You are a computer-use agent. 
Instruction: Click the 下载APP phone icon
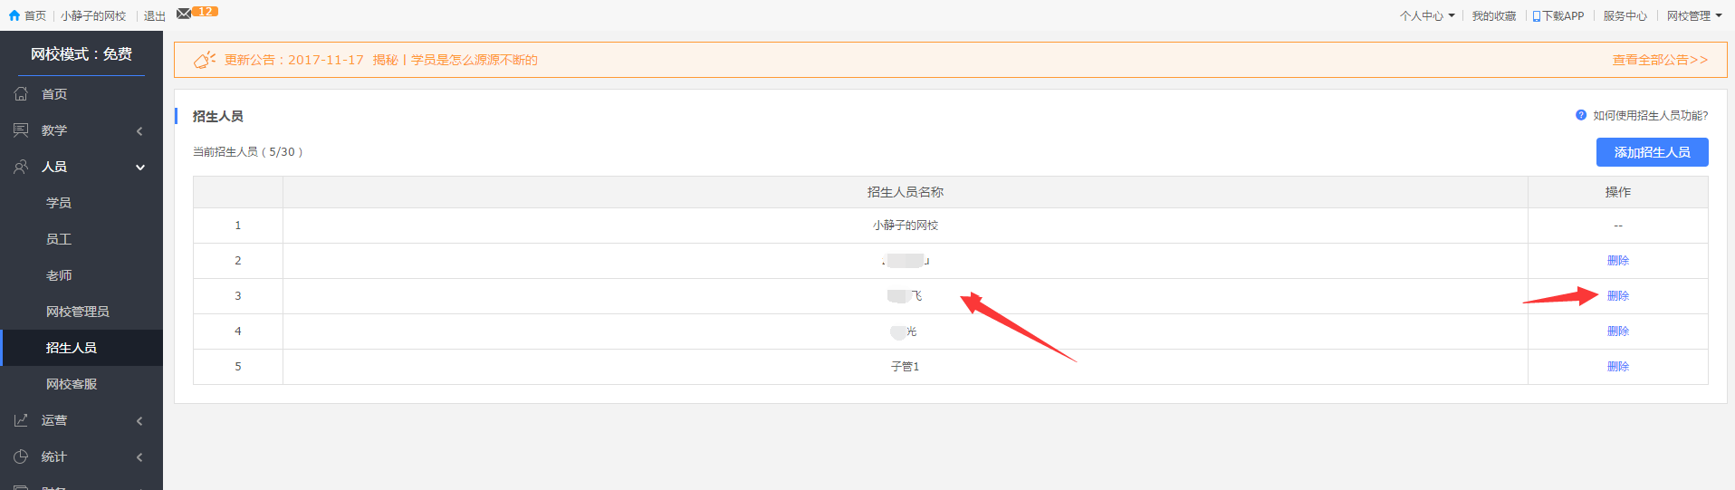[1537, 16]
